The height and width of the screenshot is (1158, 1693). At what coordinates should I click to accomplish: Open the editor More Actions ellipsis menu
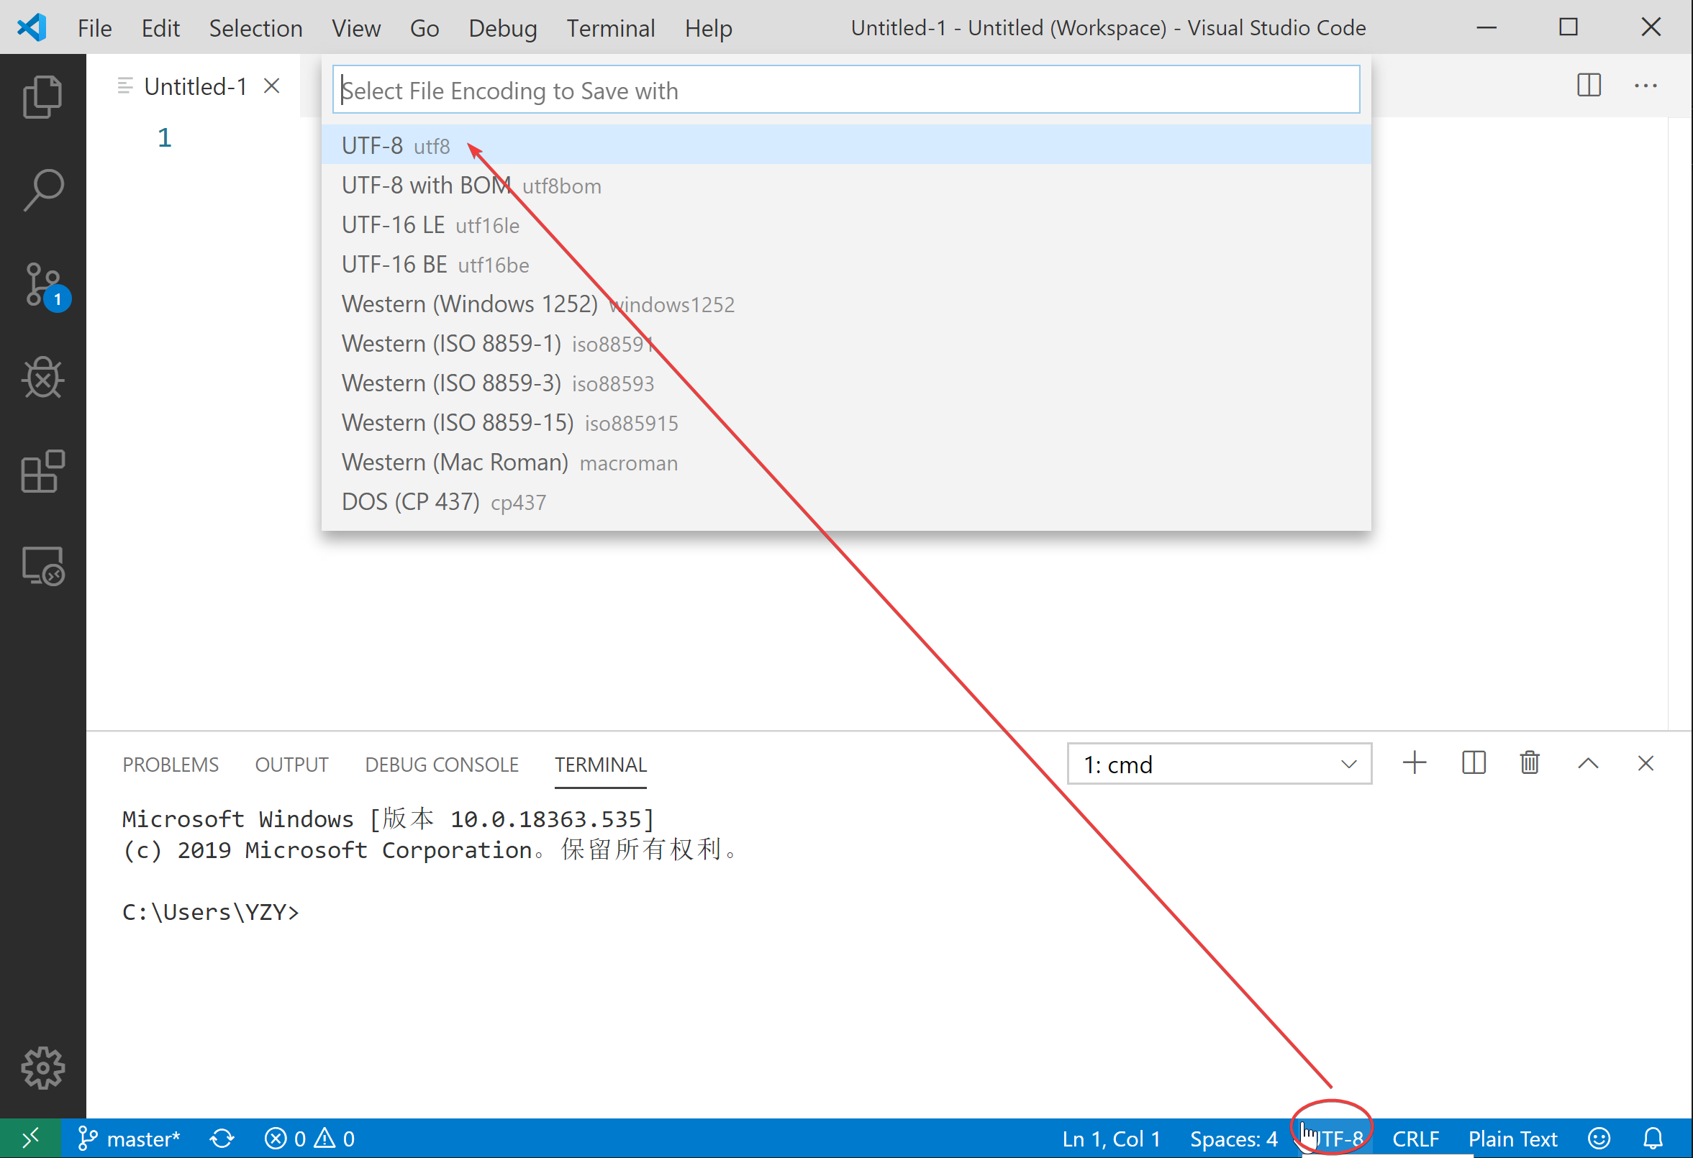tap(1645, 85)
